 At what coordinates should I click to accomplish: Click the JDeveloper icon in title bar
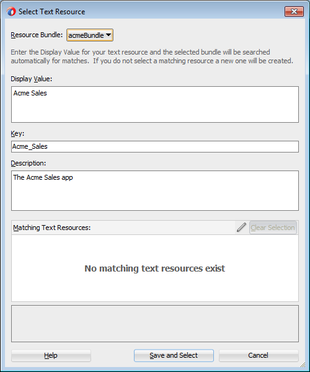coord(11,11)
